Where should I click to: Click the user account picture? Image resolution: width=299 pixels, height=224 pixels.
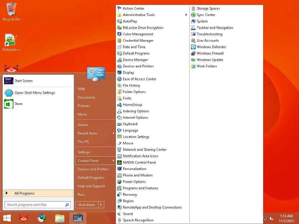pos(96,74)
